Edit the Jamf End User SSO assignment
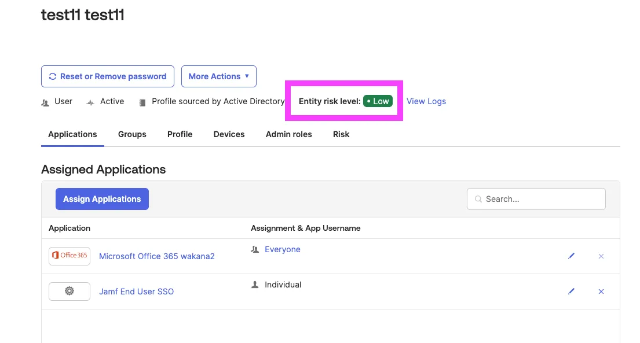 click(572, 292)
